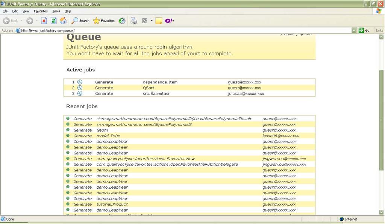Viewport: 385px width, 224px height.
Task: Click the email 'julcsaa@xxxxx.xxx'
Action: coord(246,94)
